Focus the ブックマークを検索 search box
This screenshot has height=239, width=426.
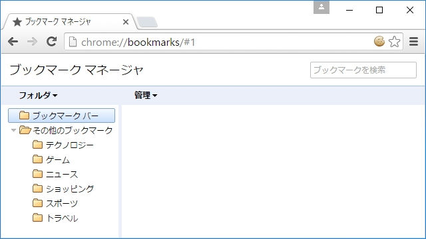pyautogui.click(x=363, y=70)
